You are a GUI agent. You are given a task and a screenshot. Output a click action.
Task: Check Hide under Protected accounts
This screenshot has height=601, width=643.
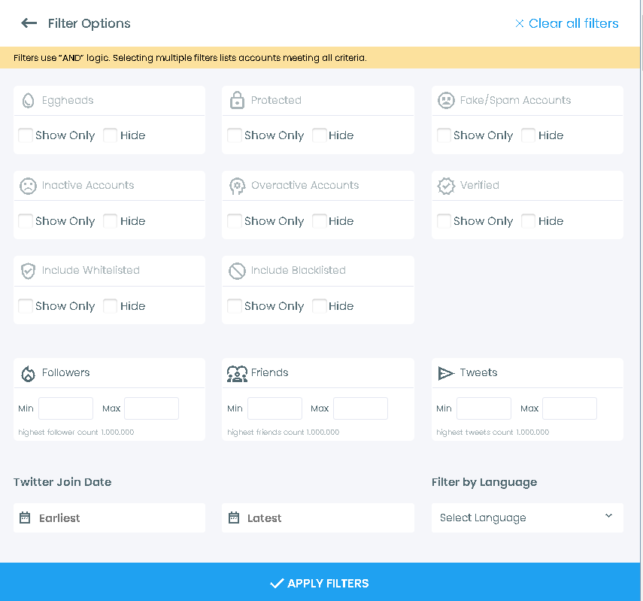pos(319,135)
